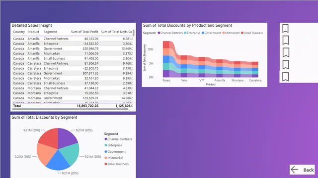This screenshot has width=318, height=178.
Task: Click the Paseo column in ribbon chart
Action: point(166,59)
